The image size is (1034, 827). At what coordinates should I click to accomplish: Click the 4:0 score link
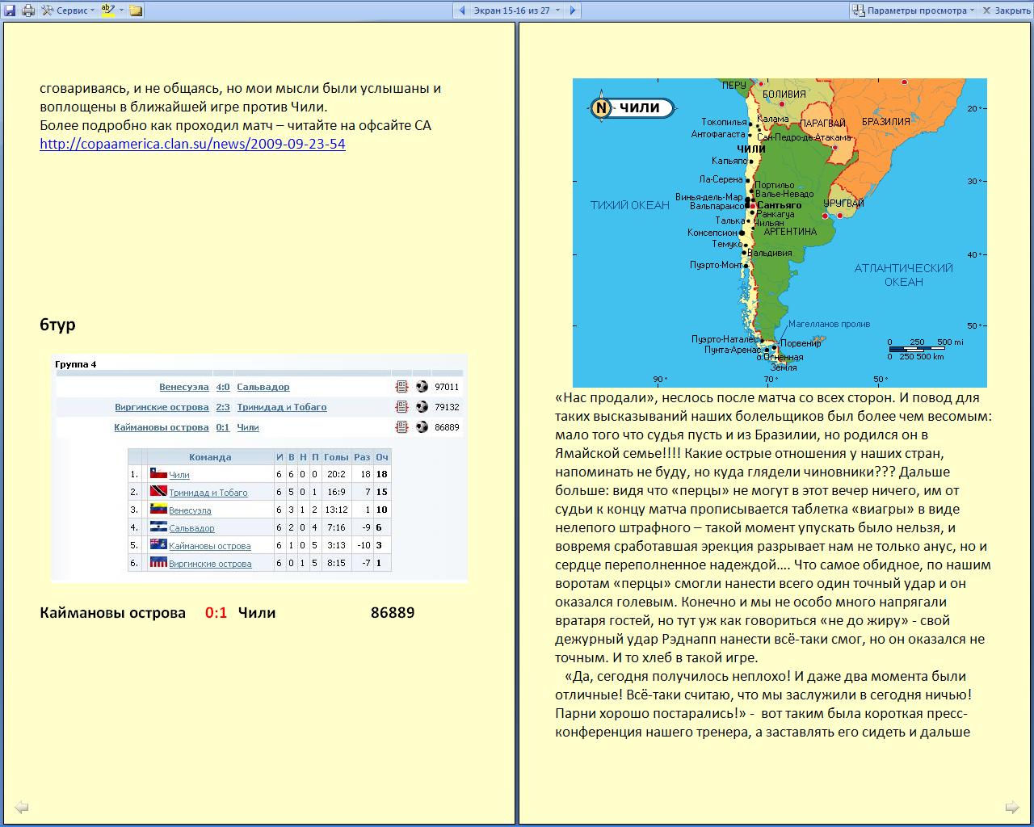[223, 387]
